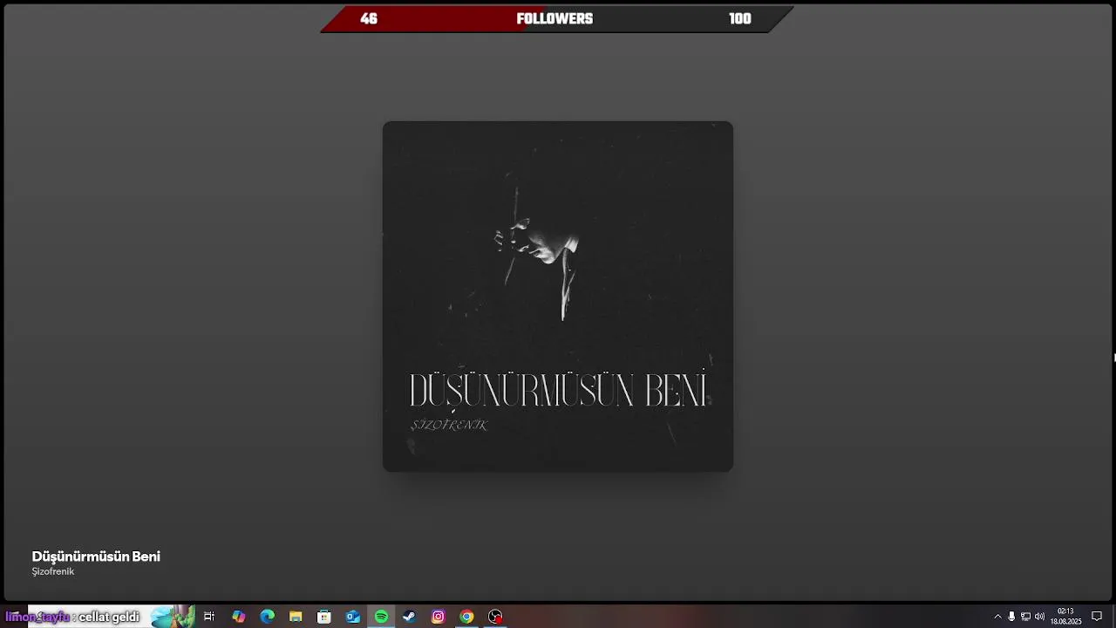Open Instagram from the taskbar
Screen dimensions: 1116x628
click(x=439, y=617)
